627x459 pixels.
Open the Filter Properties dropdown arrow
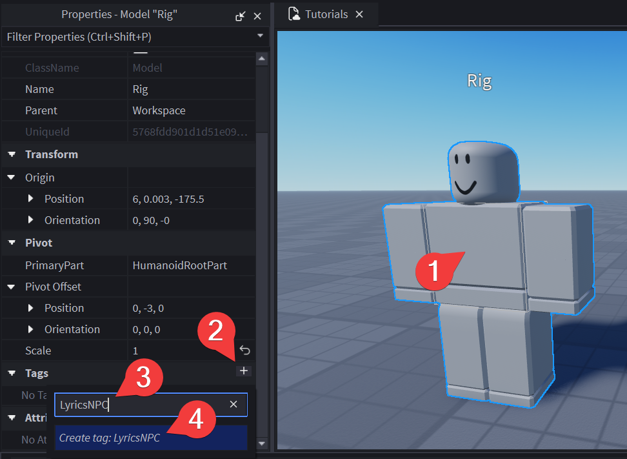[260, 36]
